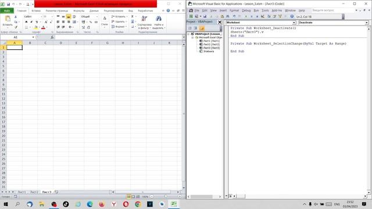Image resolution: width=372 pixels, height=209 pixels.
Task: Toggle bold formatting in Excel
Action: [26, 22]
